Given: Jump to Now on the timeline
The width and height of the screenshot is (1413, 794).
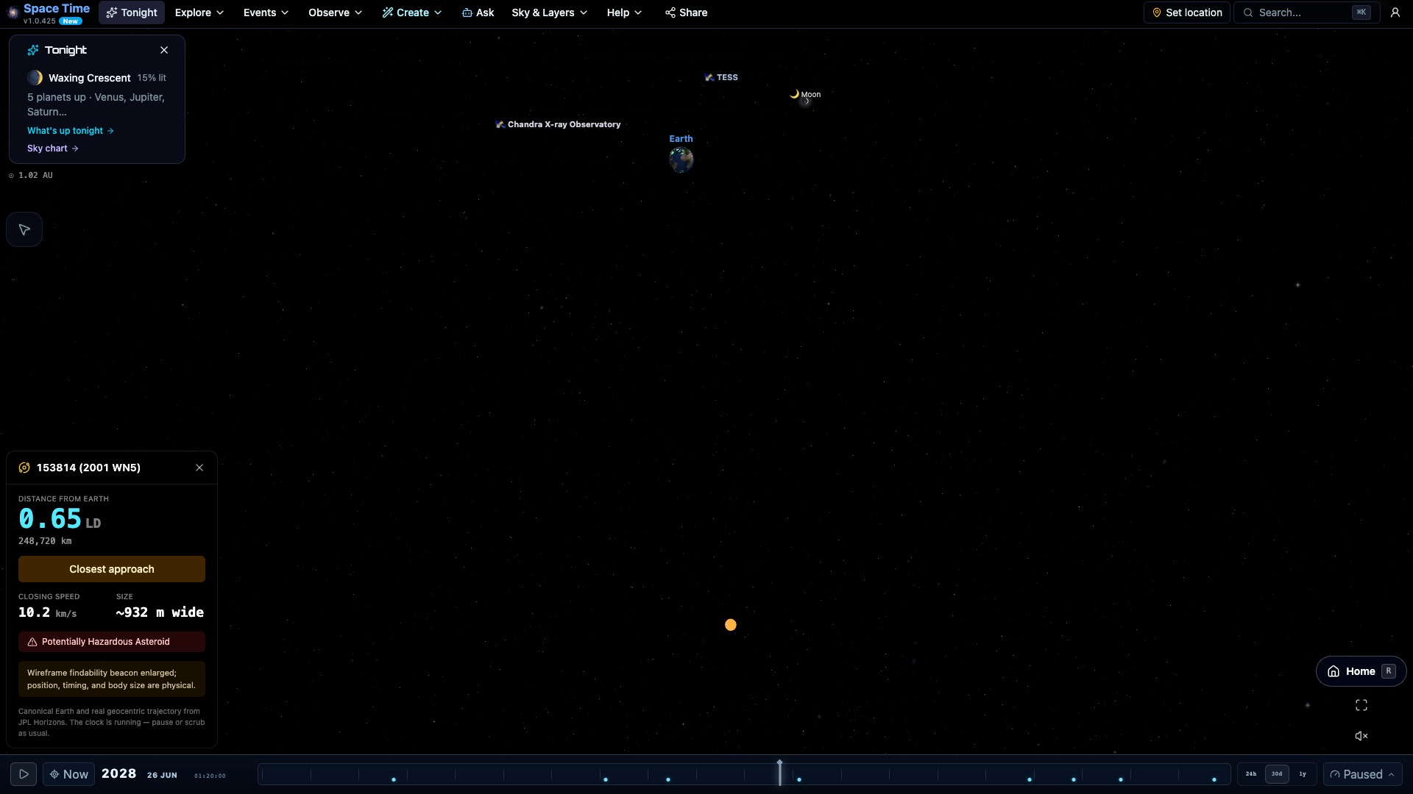Looking at the screenshot, I should tap(69, 774).
